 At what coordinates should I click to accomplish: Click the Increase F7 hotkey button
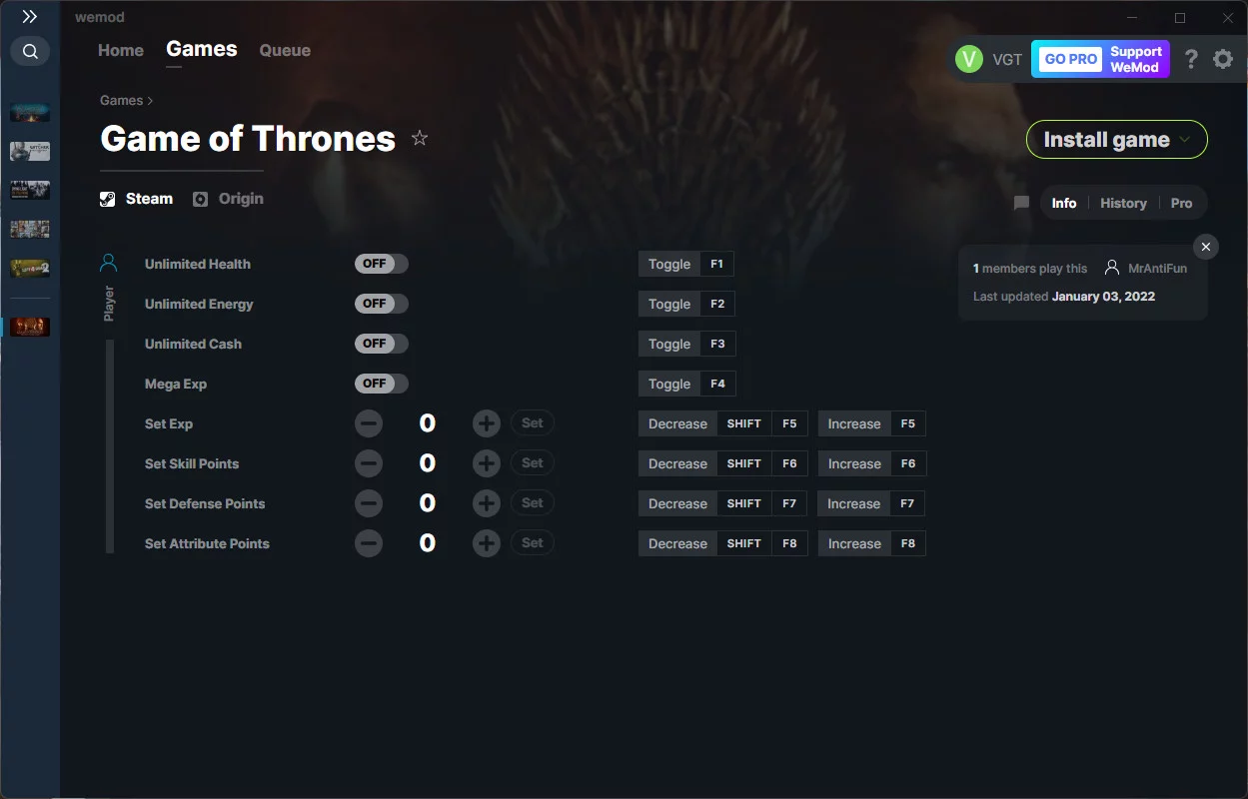click(x=872, y=503)
